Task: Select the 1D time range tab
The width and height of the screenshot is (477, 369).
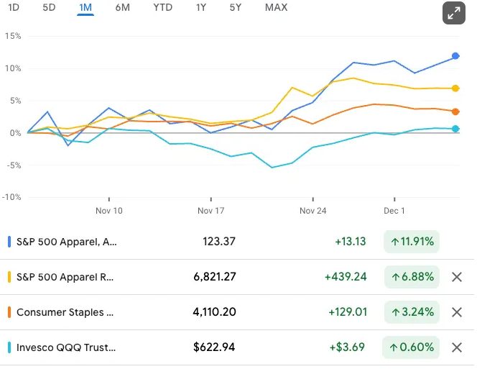Action: pyautogui.click(x=14, y=7)
